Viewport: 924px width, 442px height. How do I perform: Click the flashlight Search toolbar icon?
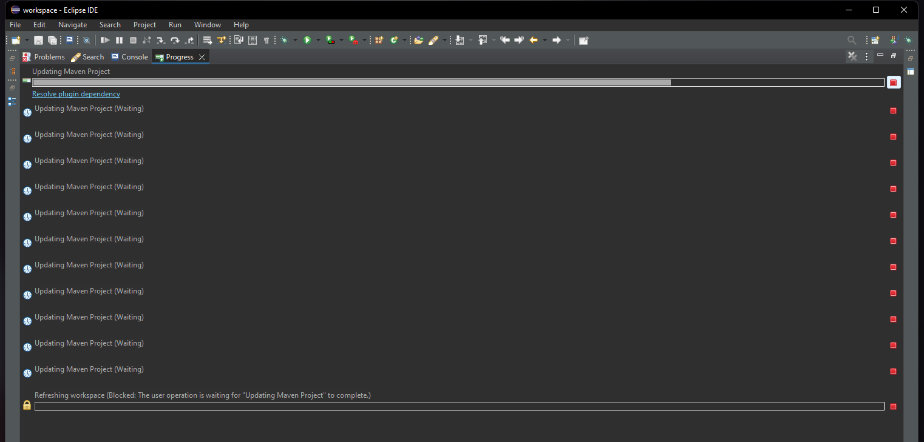click(x=433, y=40)
